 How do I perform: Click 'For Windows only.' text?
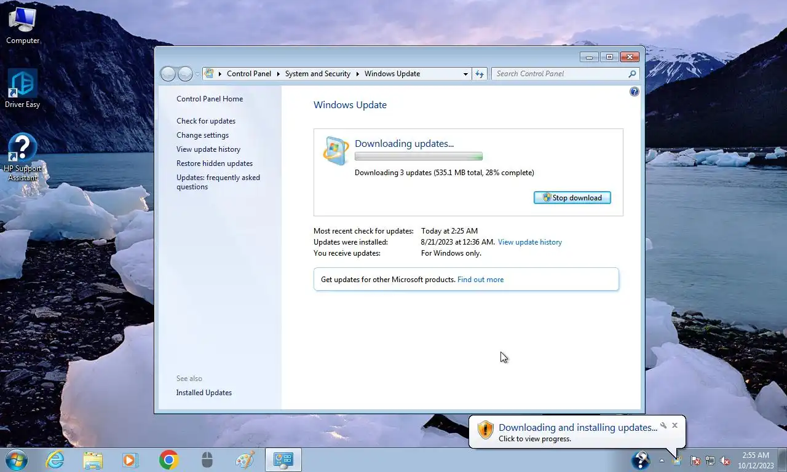point(451,253)
